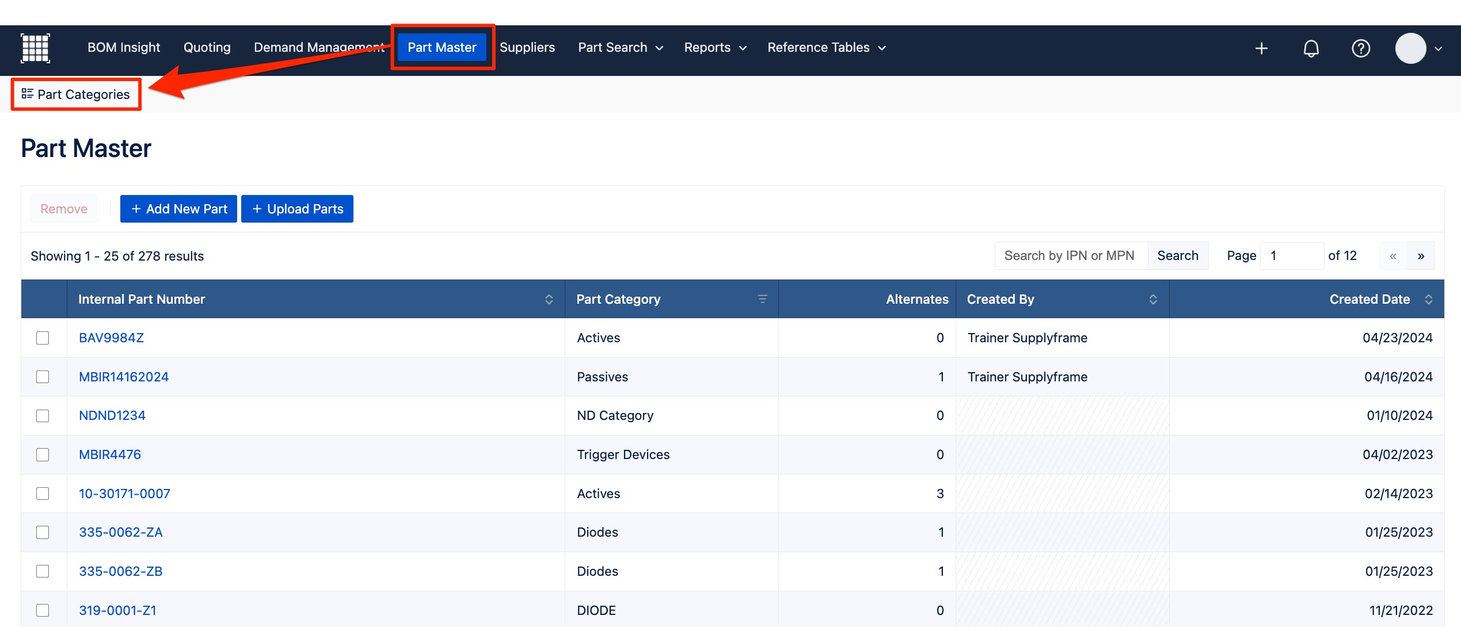The image size is (1461, 627).
Task: Expand the Reference Tables dropdown menu
Action: tap(826, 48)
